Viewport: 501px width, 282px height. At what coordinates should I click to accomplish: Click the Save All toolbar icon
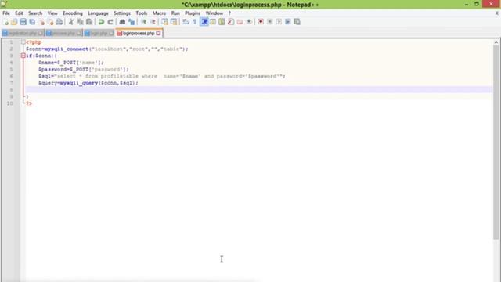(32, 22)
